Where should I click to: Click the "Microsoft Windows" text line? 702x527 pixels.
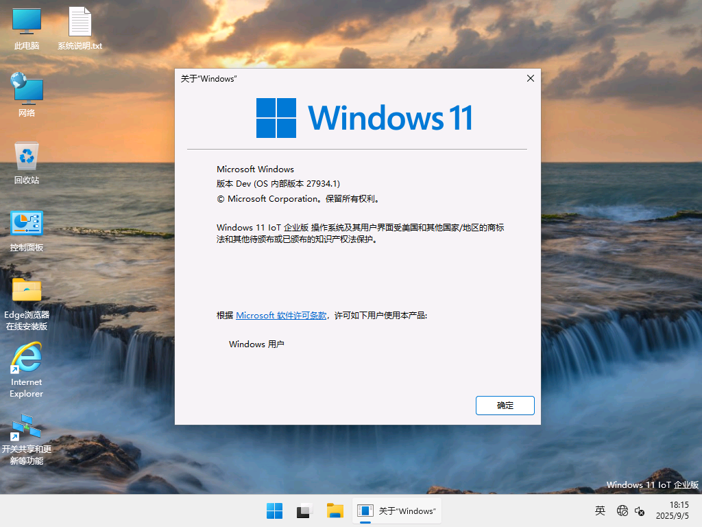pos(255,169)
